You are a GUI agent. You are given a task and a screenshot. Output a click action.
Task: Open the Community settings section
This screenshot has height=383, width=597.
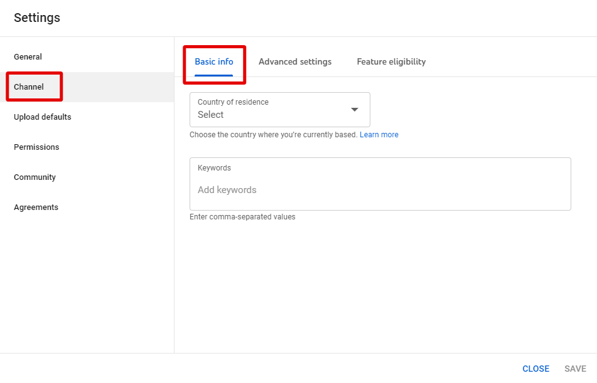coord(87,177)
